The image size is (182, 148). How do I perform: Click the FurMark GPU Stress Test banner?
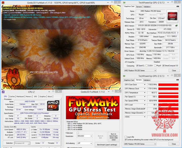[93, 107]
